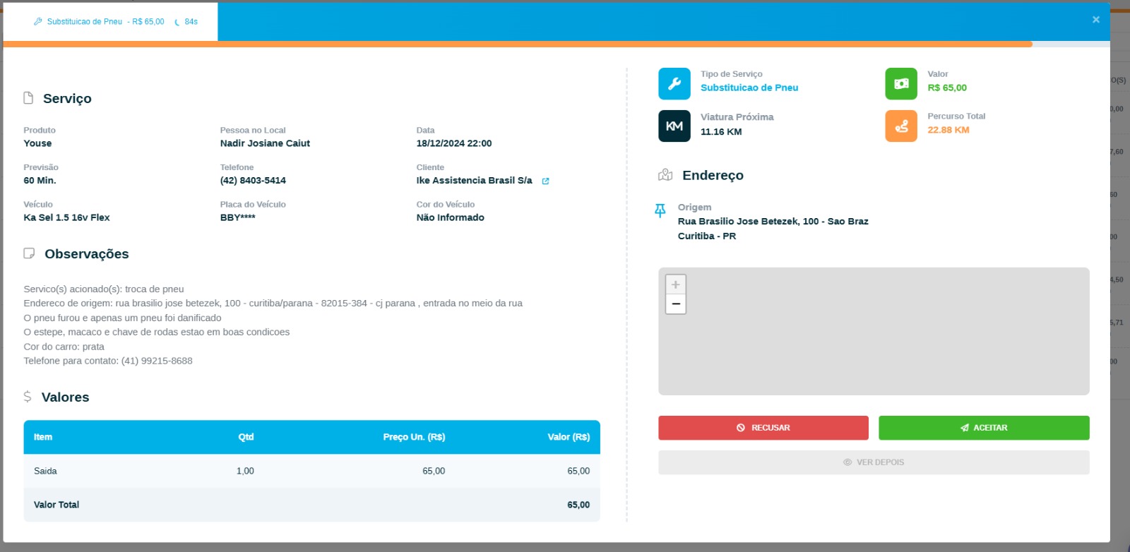Viewport: 1130px width, 552px height.
Task: Click the Endereco de origem observation line
Action: point(273,304)
